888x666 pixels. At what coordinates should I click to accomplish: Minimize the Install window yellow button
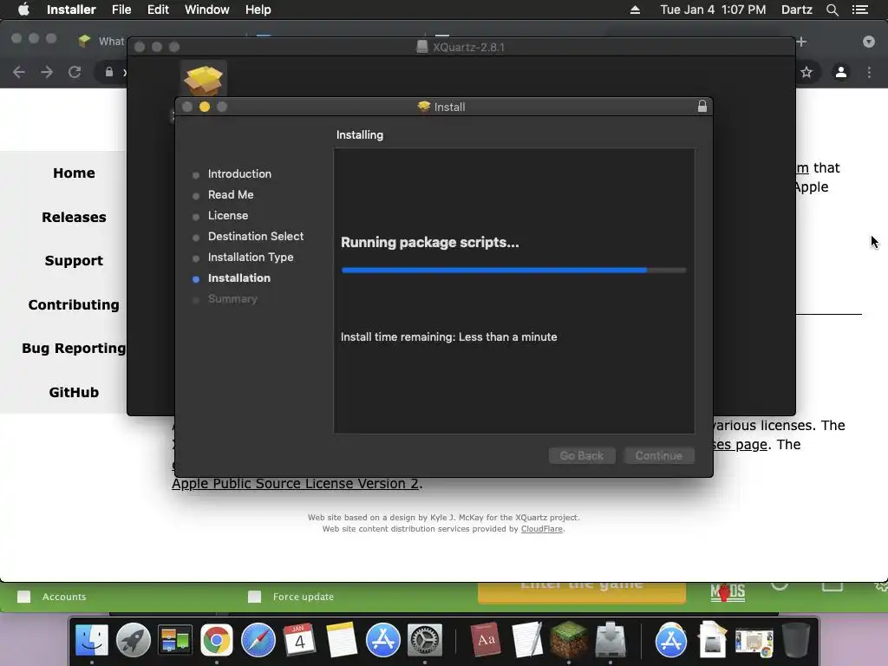click(x=205, y=107)
